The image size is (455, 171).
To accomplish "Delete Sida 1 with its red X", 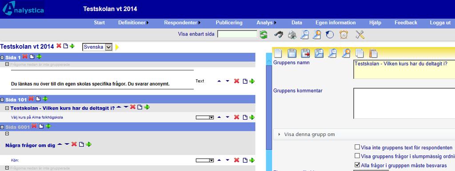I will pyautogui.click(x=25, y=57).
